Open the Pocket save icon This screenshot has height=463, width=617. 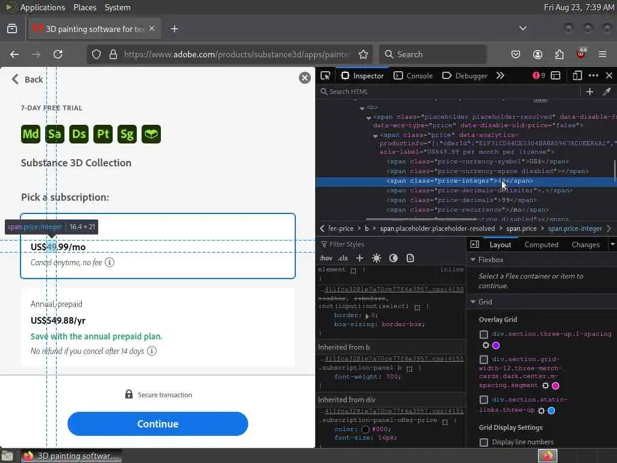pyautogui.click(x=516, y=54)
